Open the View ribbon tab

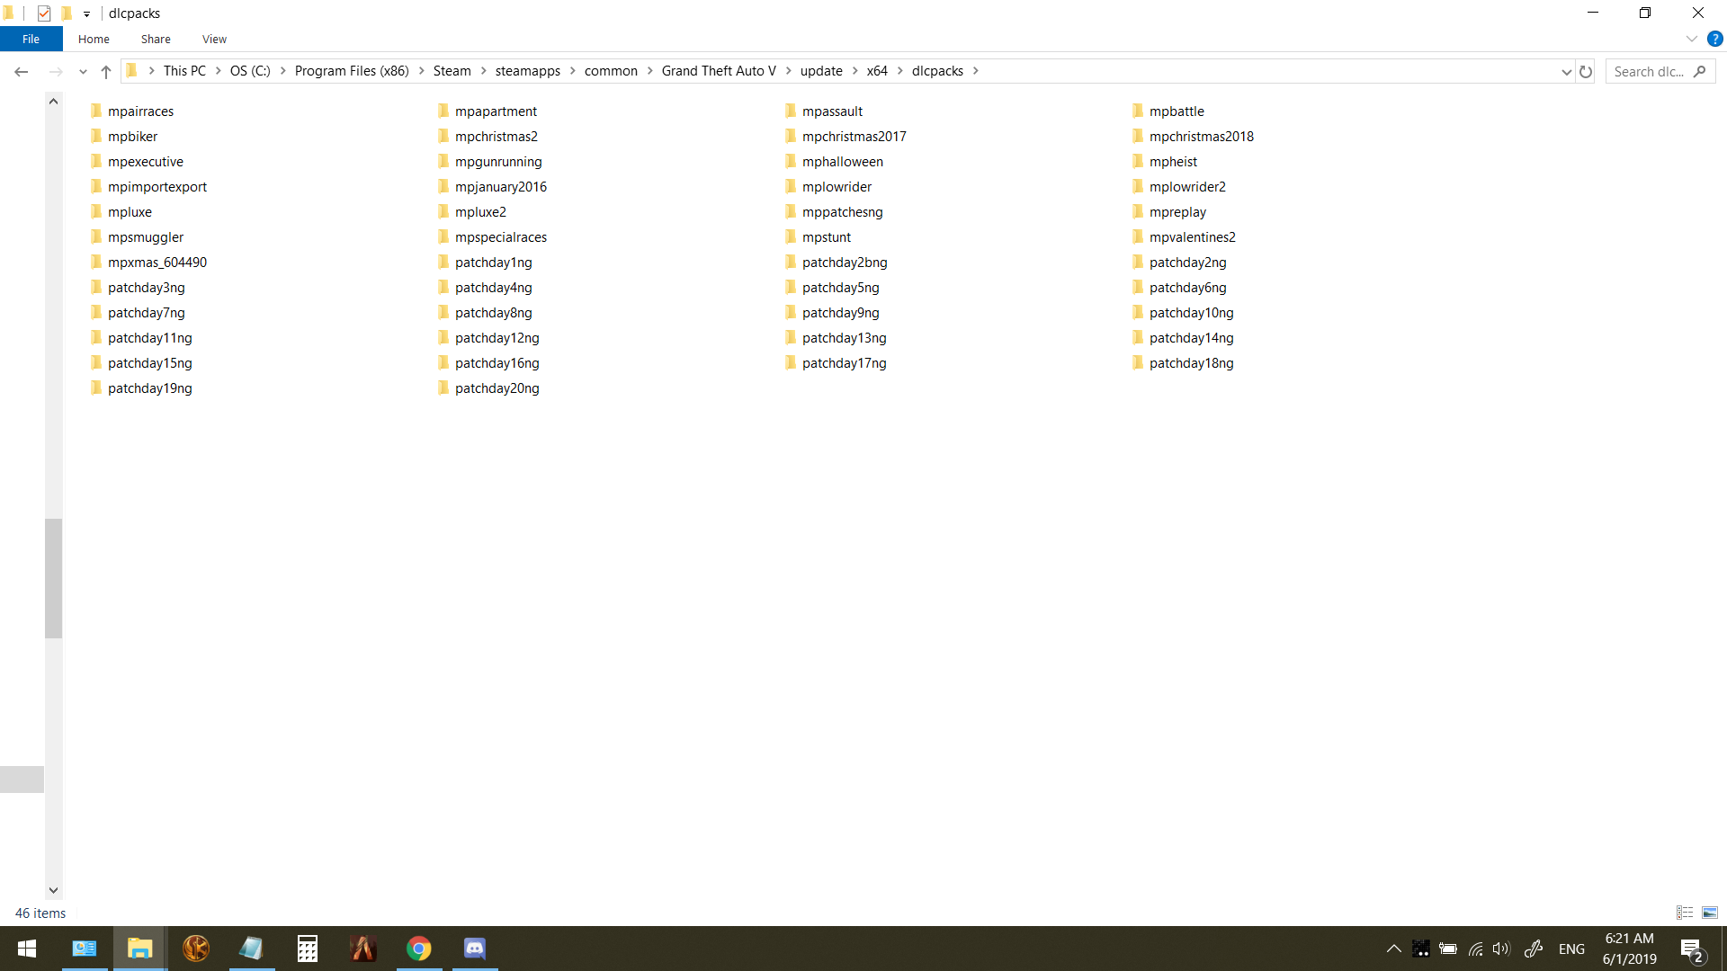click(214, 39)
